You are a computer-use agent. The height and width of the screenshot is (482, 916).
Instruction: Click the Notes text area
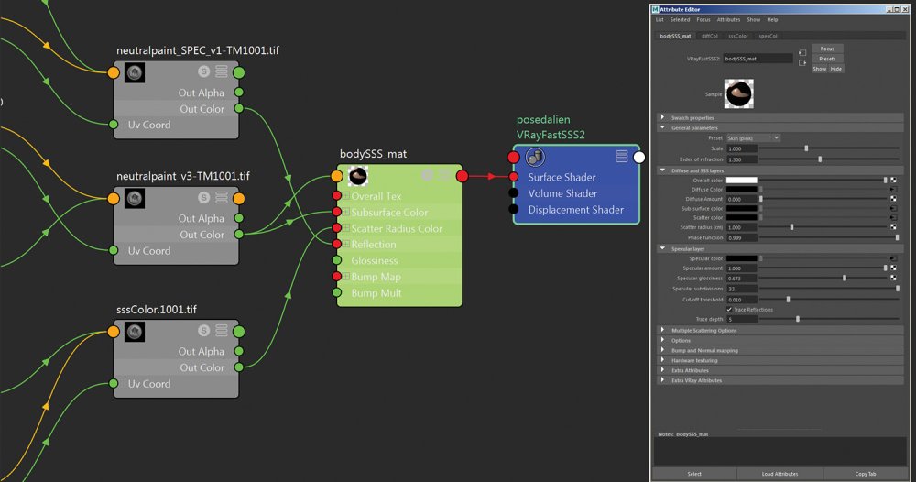[780, 451]
